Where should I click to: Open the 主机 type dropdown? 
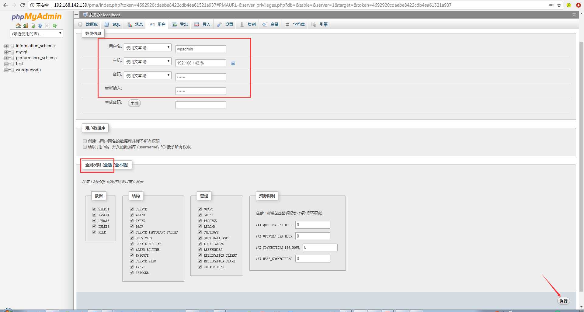[x=148, y=61]
